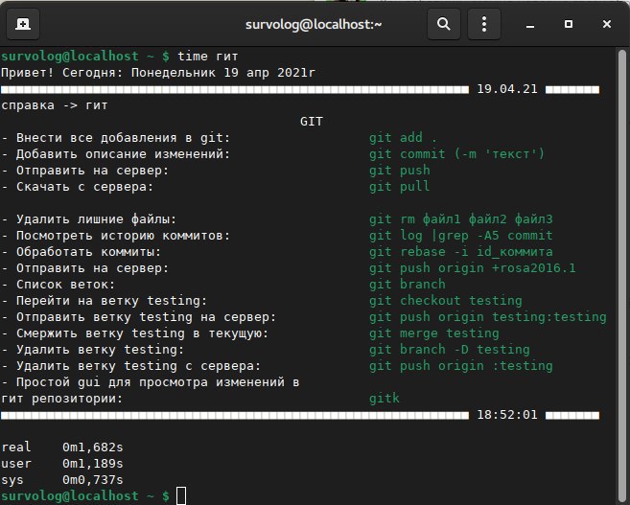Click 'git log |grep -A5 commit'
The height and width of the screenshot is (505, 630).
coord(461,235)
